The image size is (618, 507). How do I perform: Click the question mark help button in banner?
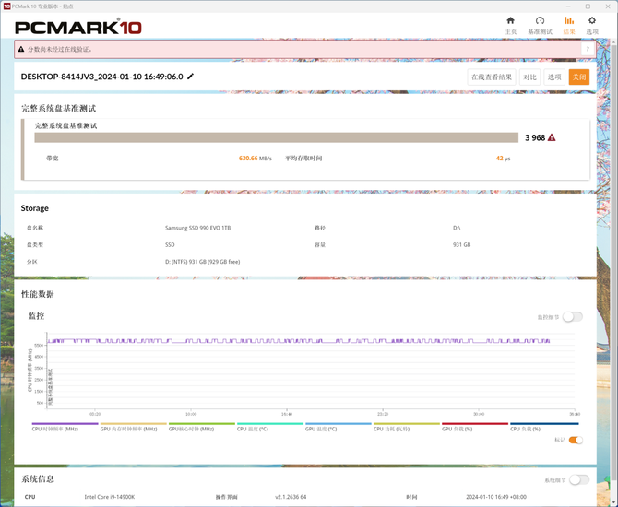pyautogui.click(x=588, y=49)
